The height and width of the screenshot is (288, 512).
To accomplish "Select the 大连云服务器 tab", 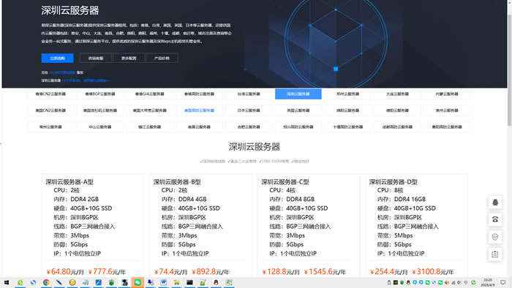I will (x=397, y=94).
